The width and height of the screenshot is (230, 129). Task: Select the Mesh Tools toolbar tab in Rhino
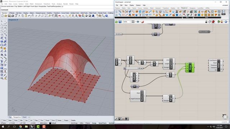tap(93, 13)
